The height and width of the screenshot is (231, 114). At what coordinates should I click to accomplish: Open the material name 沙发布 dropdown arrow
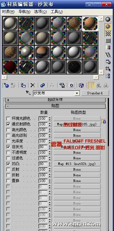click(77, 93)
